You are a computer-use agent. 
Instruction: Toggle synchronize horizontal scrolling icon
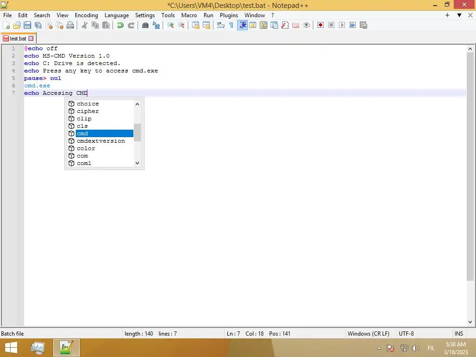(x=206, y=25)
